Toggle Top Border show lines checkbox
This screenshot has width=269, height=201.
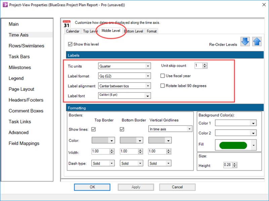point(93,129)
